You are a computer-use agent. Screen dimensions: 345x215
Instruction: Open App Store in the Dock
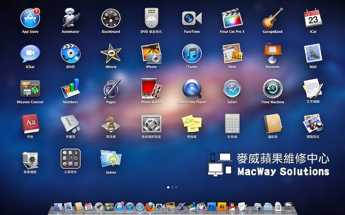pos(120,206)
